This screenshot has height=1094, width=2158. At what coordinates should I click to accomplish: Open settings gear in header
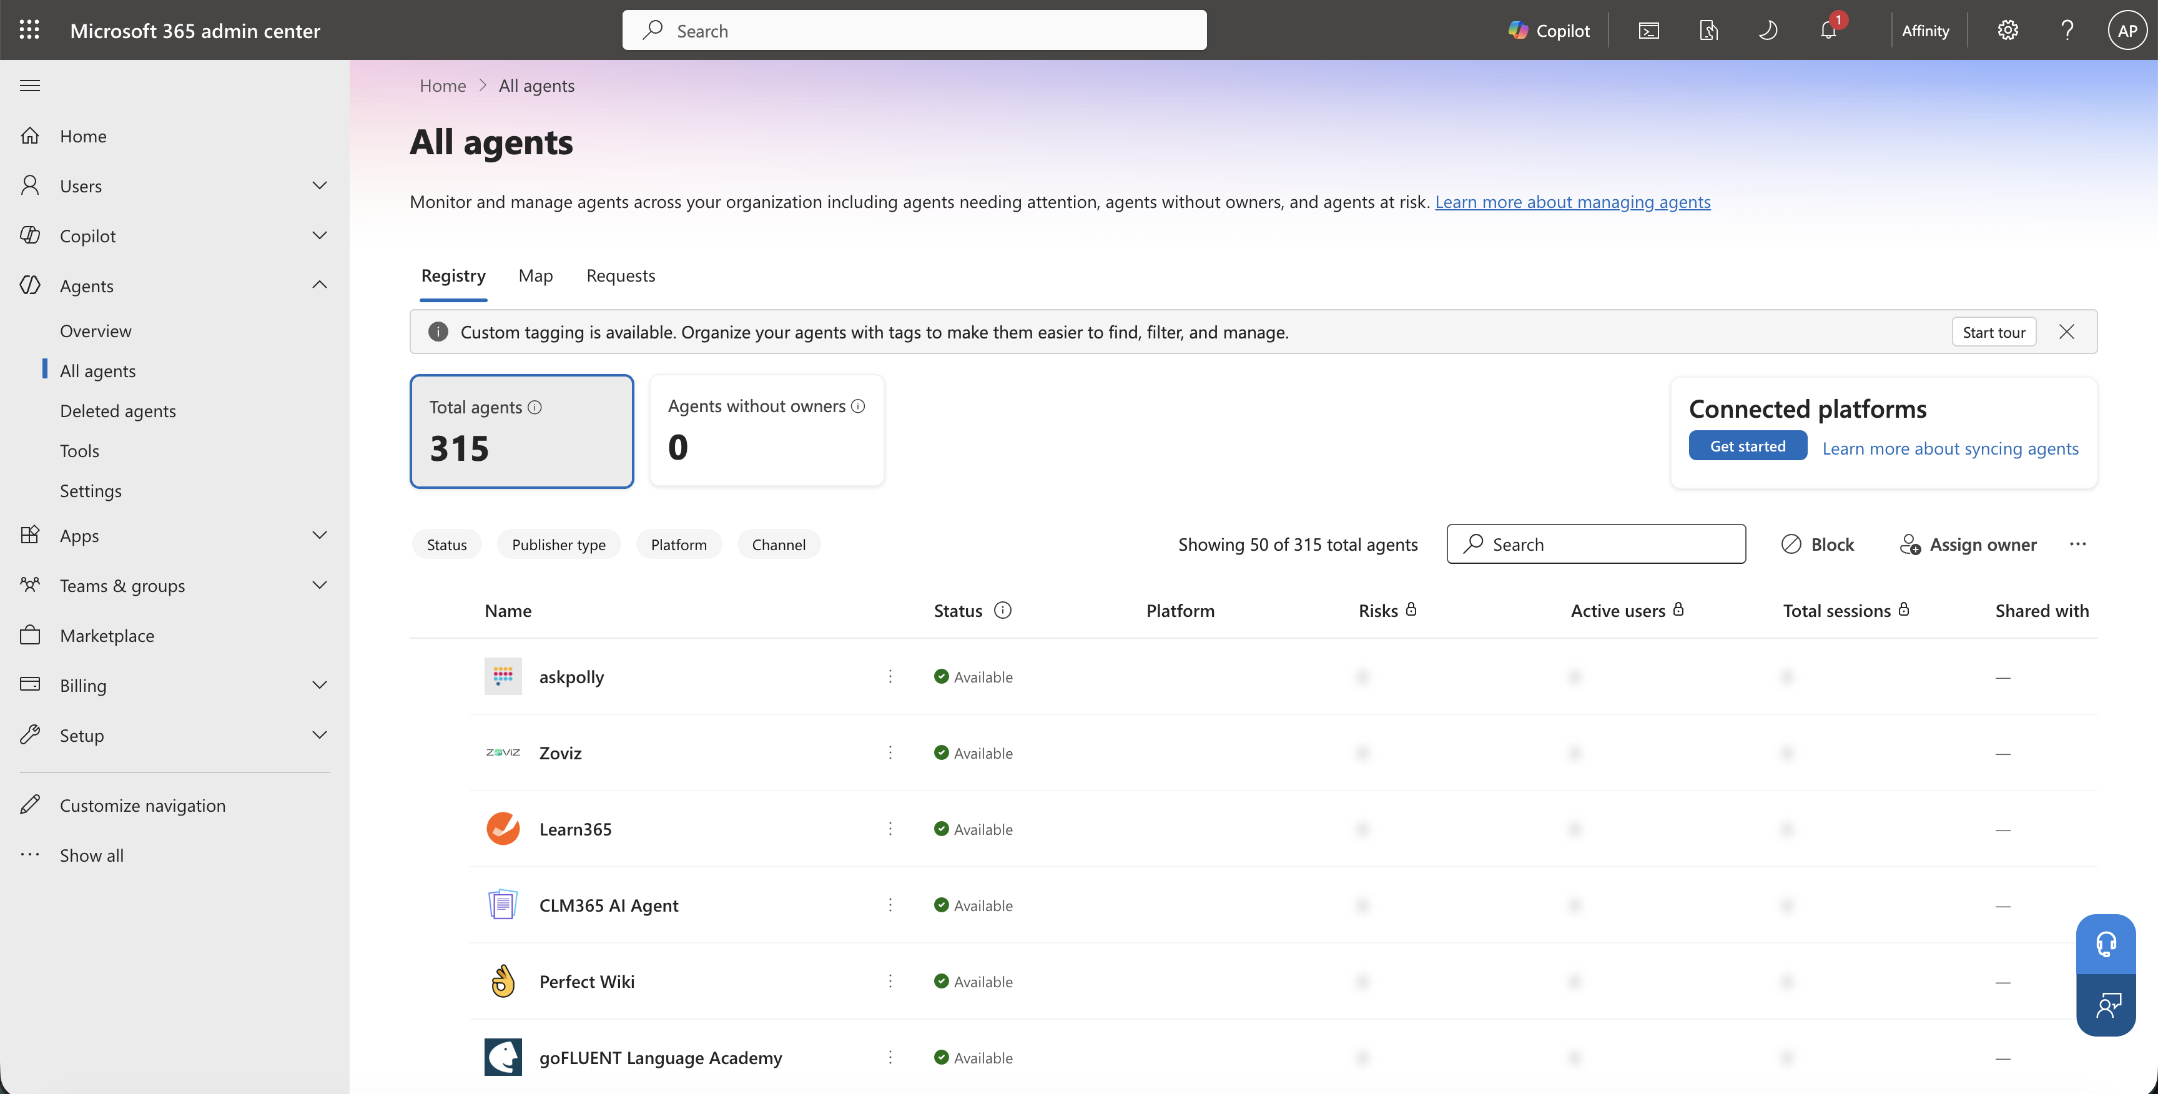[x=2008, y=30]
